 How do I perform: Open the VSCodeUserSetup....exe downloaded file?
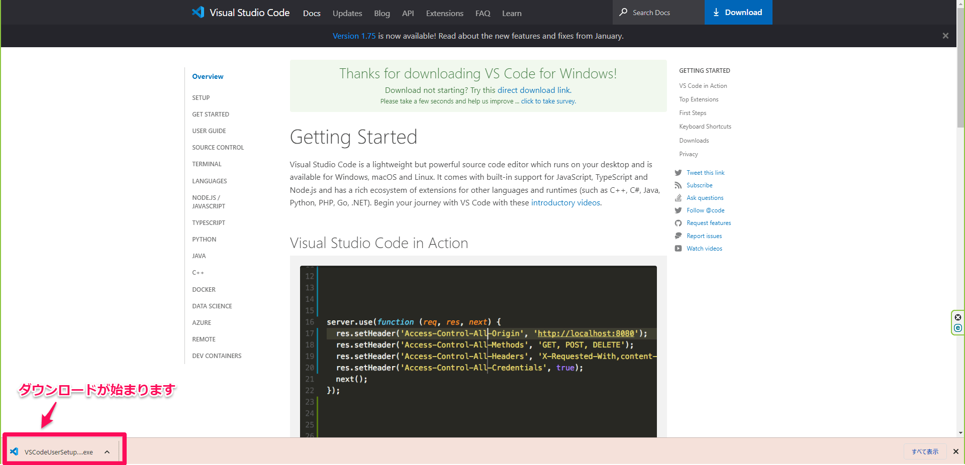pyautogui.click(x=59, y=452)
